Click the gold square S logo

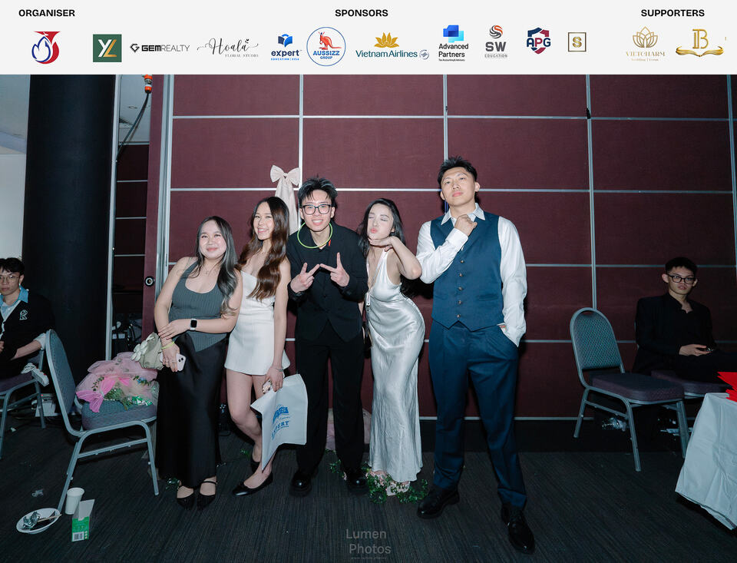point(577,42)
